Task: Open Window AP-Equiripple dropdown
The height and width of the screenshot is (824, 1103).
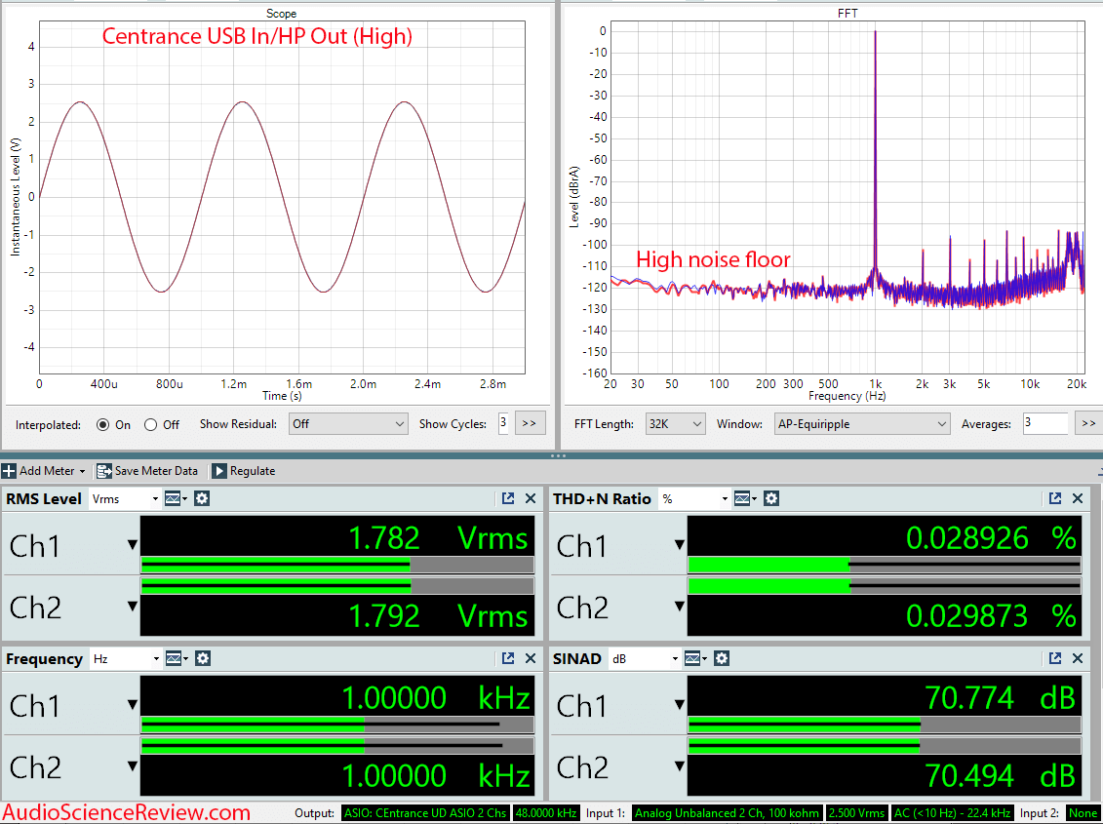Action: tap(862, 423)
